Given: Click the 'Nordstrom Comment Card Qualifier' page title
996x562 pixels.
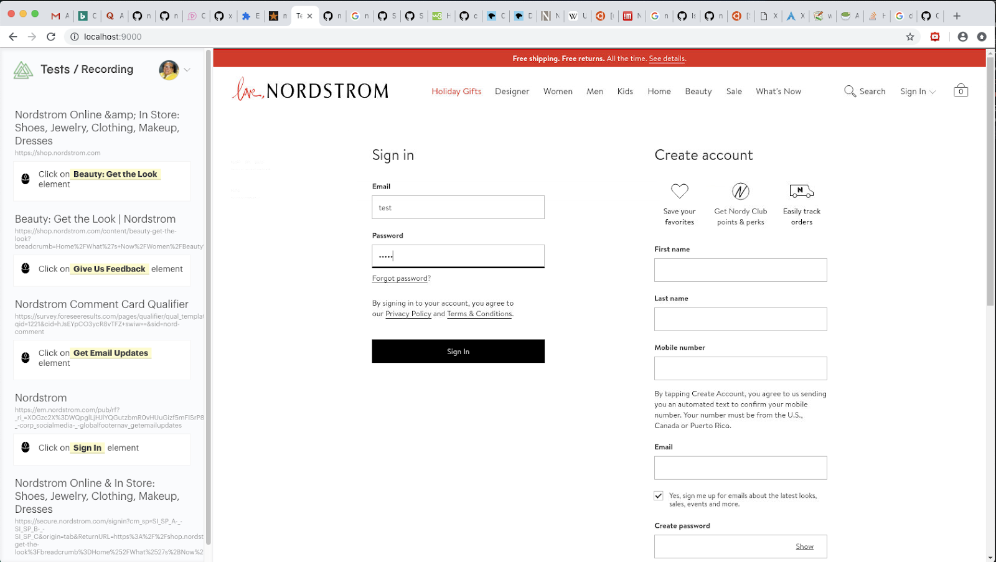Looking at the screenshot, I should click(x=101, y=304).
